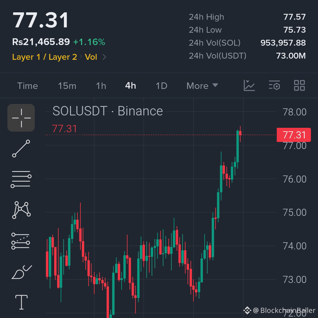Select the trend line drawing tool

click(x=21, y=148)
